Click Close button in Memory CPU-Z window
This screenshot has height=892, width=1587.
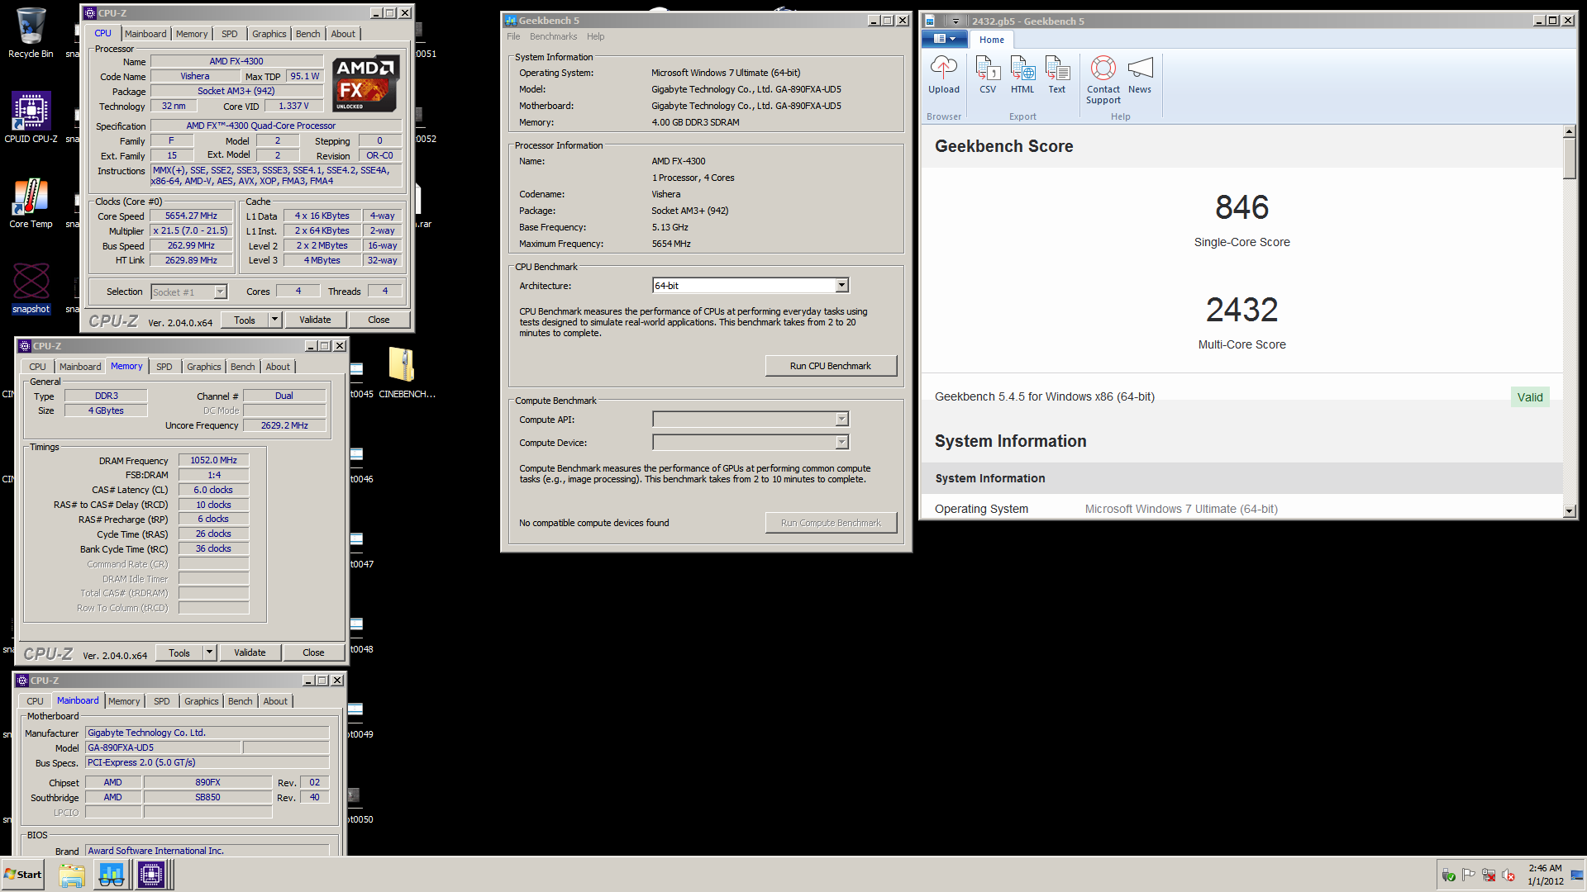313,652
